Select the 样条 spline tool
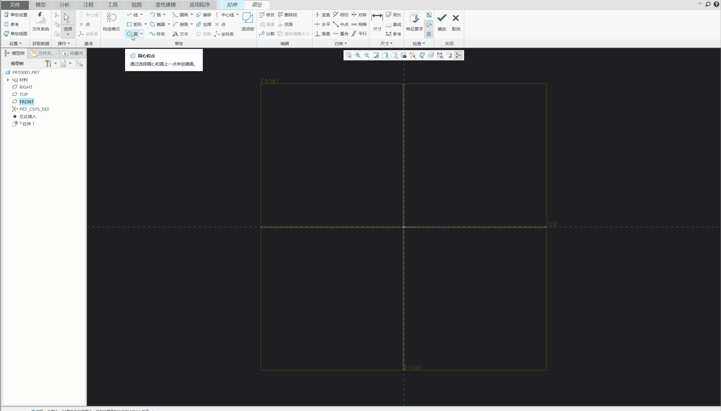This screenshot has width=721, height=411. point(157,34)
